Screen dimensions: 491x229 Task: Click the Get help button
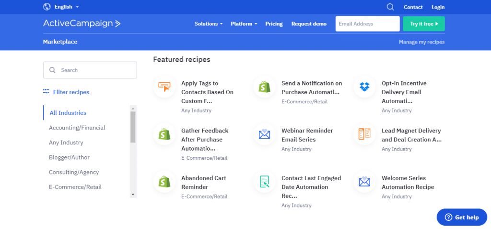pyautogui.click(x=462, y=217)
